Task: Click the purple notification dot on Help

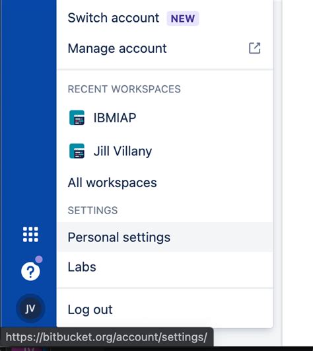Action: (39, 259)
